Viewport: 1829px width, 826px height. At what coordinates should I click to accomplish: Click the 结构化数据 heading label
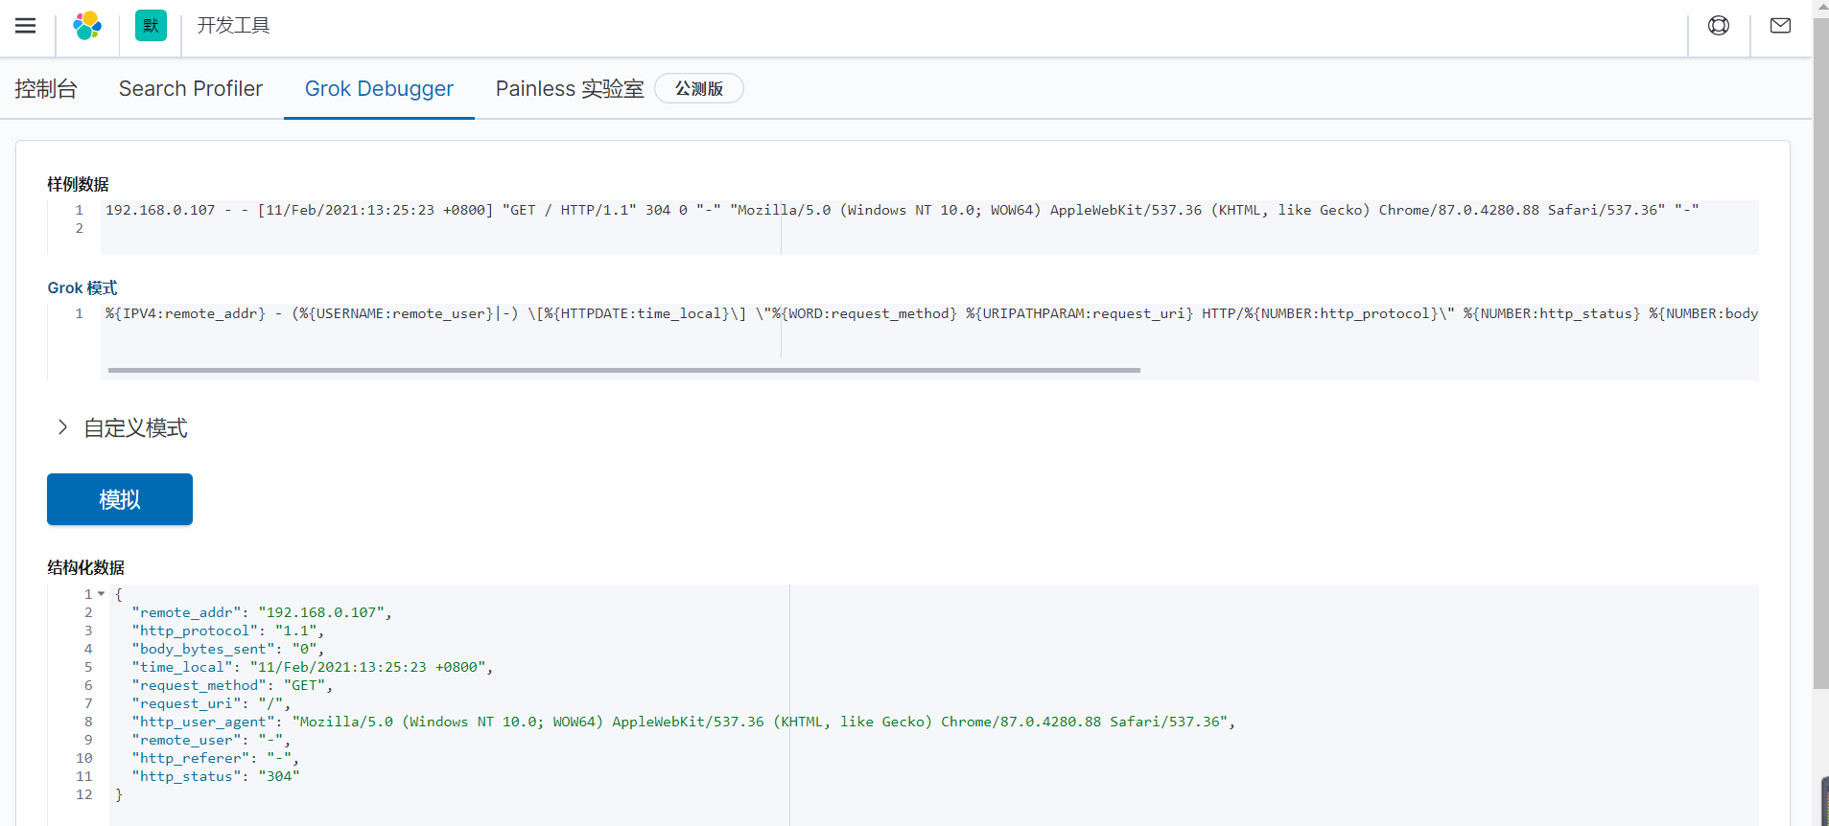(86, 567)
